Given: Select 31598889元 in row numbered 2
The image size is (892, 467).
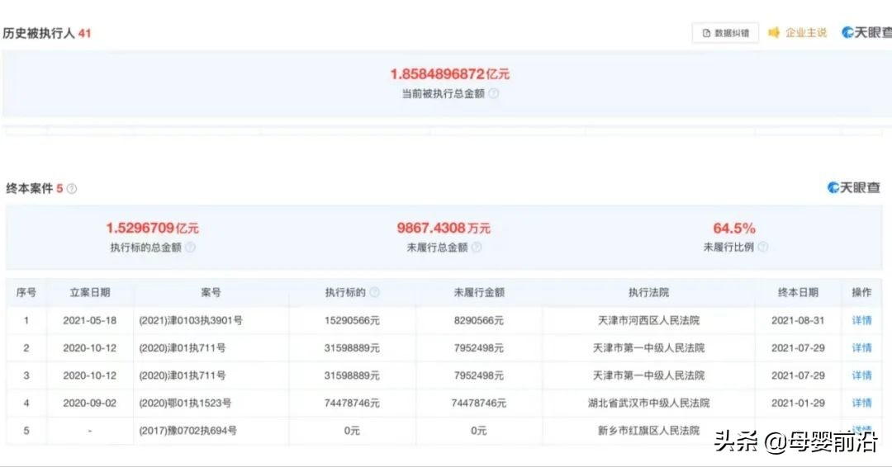Looking at the screenshot, I should [352, 347].
